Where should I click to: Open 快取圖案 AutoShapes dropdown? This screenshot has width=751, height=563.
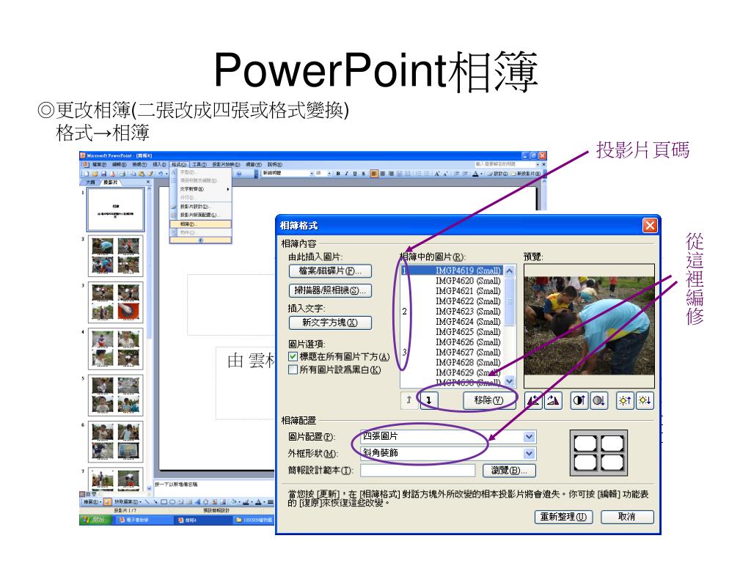click(x=128, y=501)
